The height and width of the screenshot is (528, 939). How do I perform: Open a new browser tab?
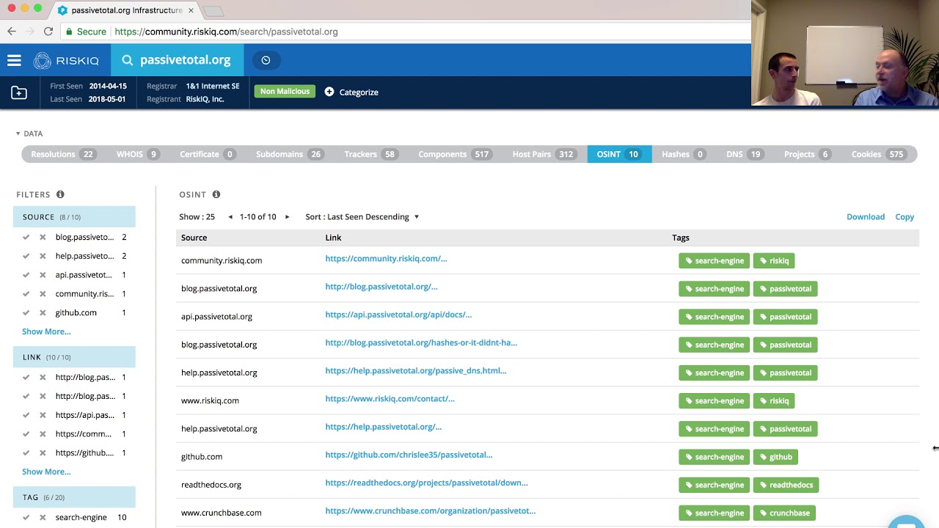click(213, 11)
